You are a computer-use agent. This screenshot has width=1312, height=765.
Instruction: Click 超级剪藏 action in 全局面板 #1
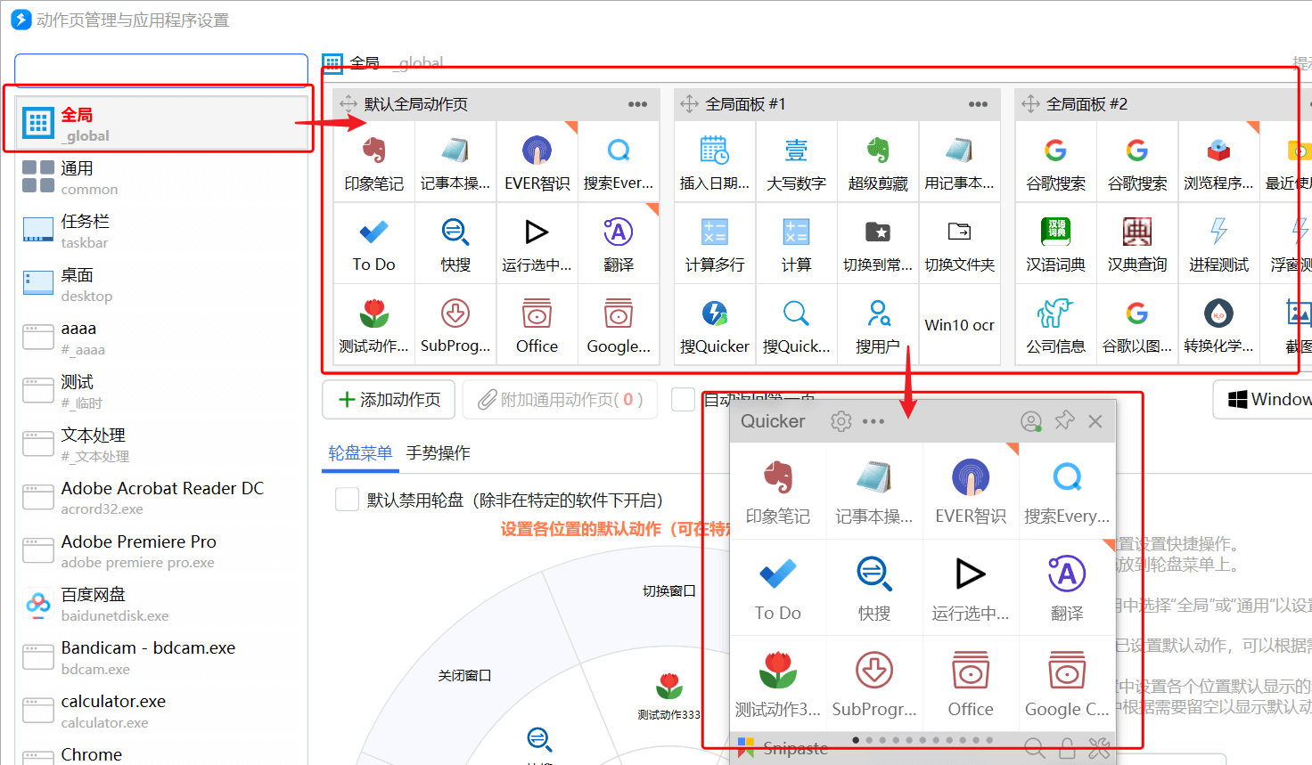click(x=878, y=162)
